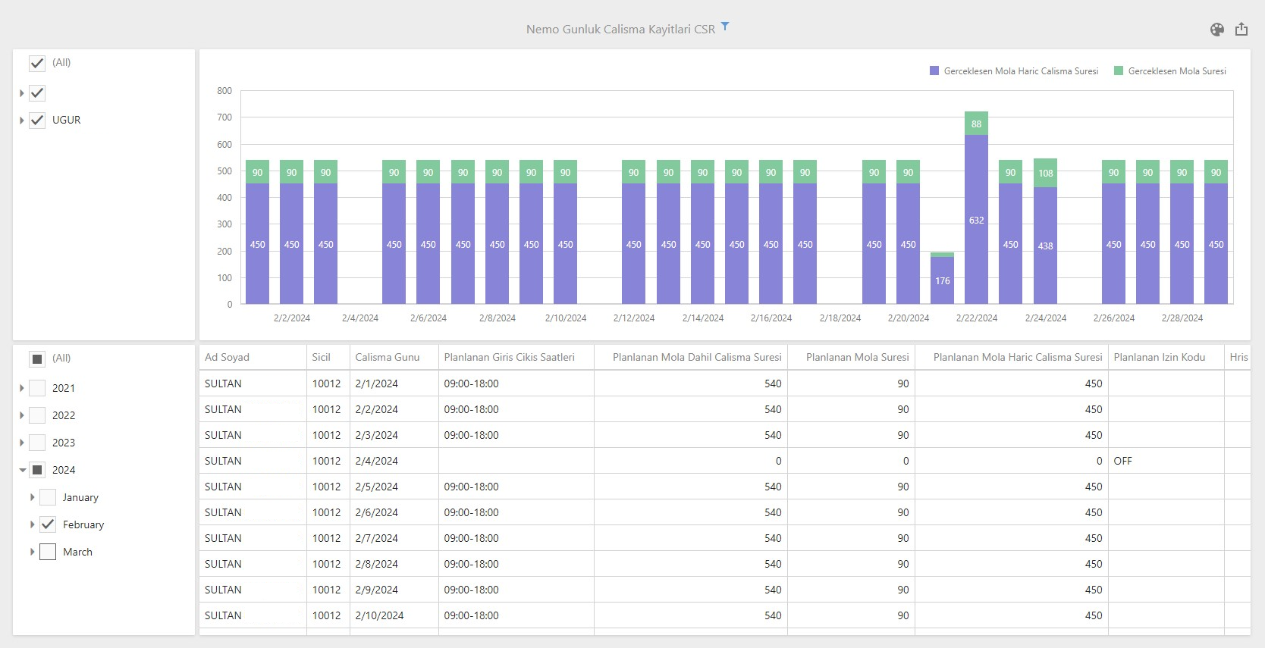1265x648 pixels.
Task: Check the 2022 checkbox
Action: pos(37,415)
